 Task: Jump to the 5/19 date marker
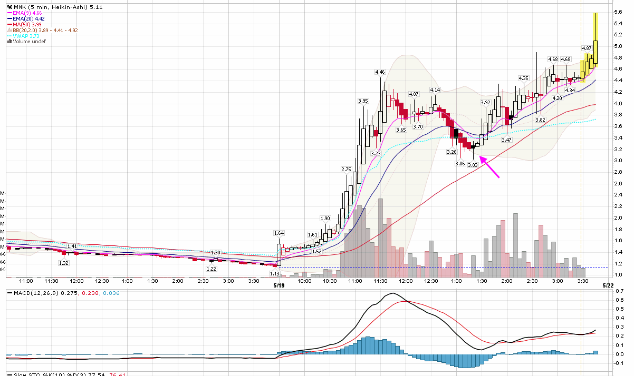(x=280, y=286)
